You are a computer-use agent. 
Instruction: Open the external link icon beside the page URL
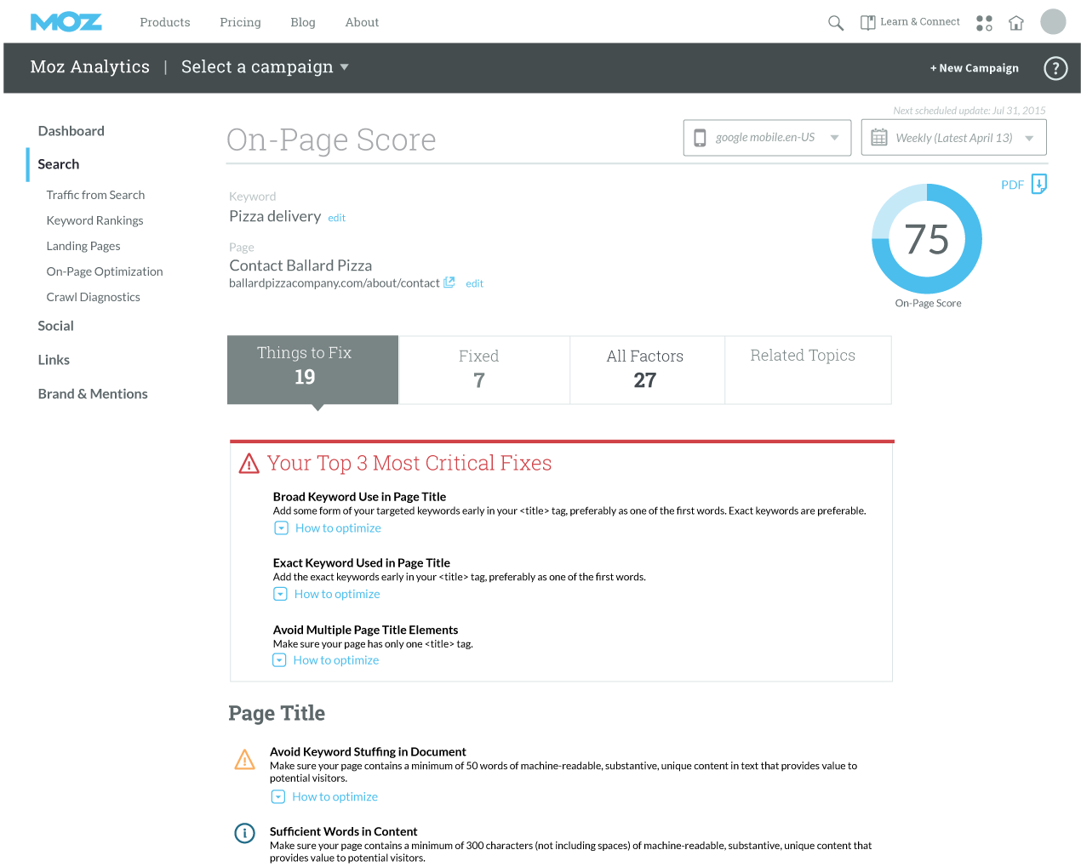pos(449,282)
